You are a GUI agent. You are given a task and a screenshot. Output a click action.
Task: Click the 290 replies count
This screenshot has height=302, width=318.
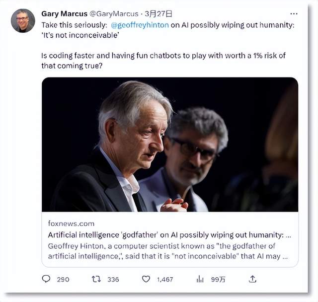63,280
